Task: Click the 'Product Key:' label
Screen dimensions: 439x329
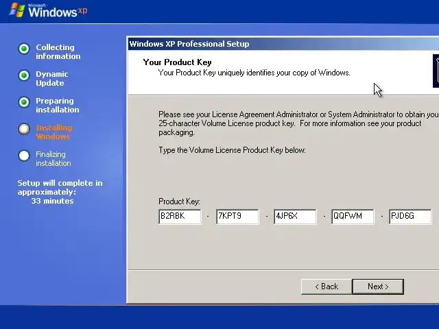Action: tap(179, 202)
